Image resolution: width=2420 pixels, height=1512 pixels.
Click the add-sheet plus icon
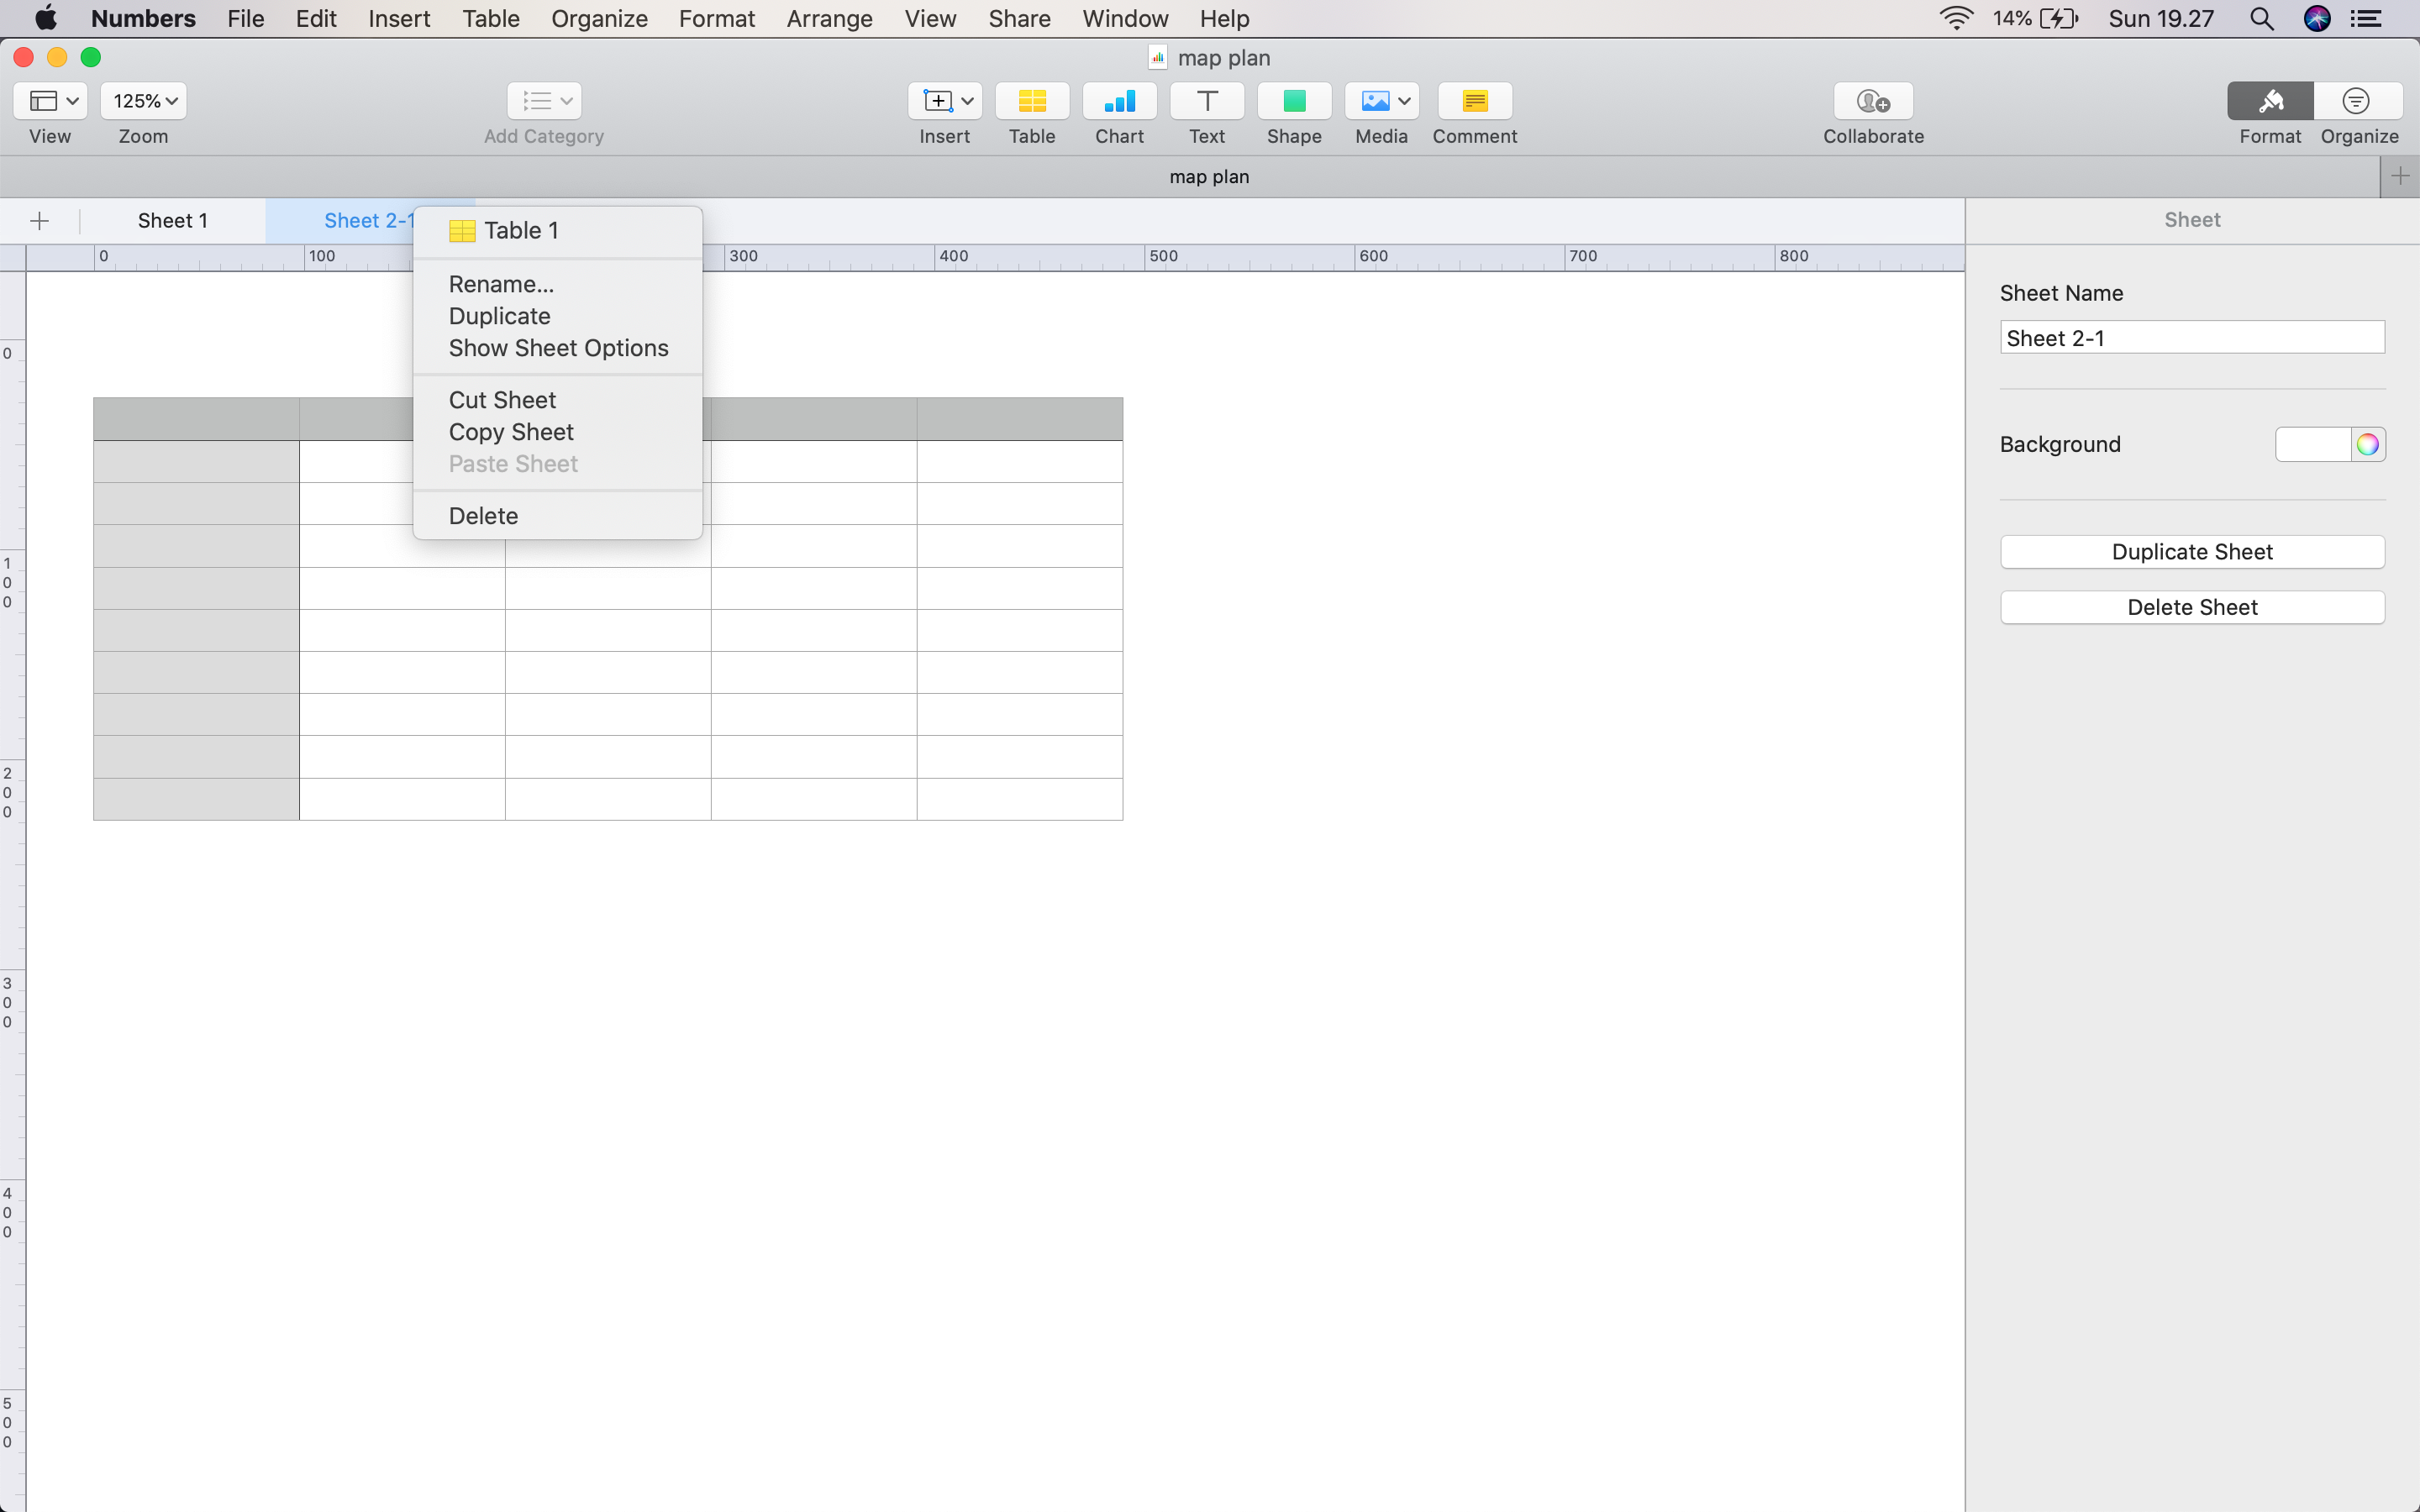(40, 221)
